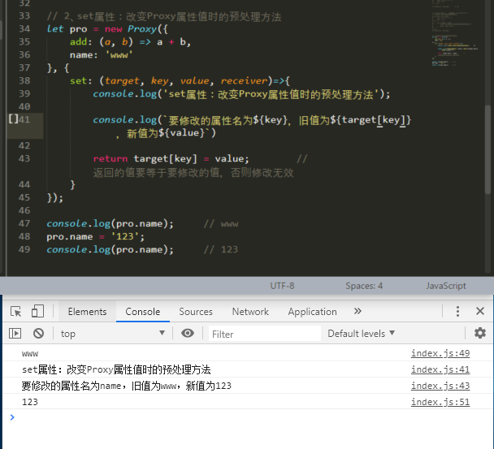
Task: Activate the inspect element picker icon
Action: [16, 312]
